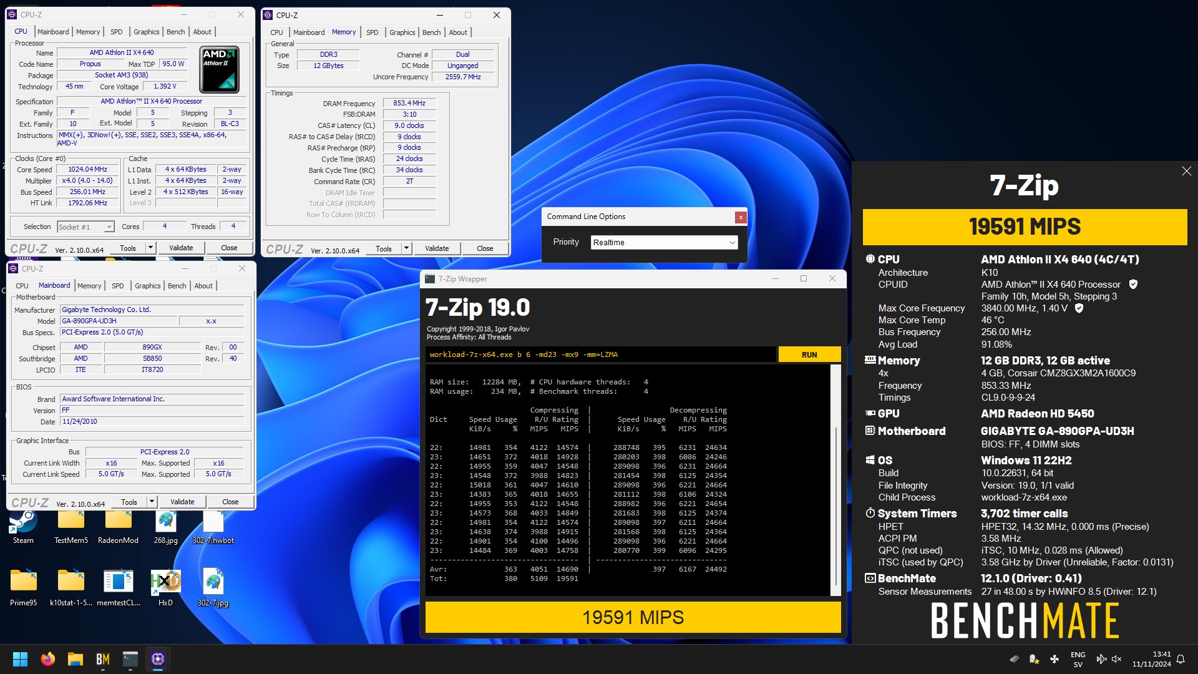Click the GA-890GPA-UD3H model field
The height and width of the screenshot is (674, 1198).
118,321
